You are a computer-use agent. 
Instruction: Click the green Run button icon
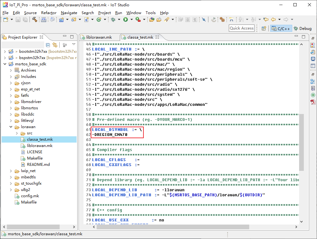point(125,19)
